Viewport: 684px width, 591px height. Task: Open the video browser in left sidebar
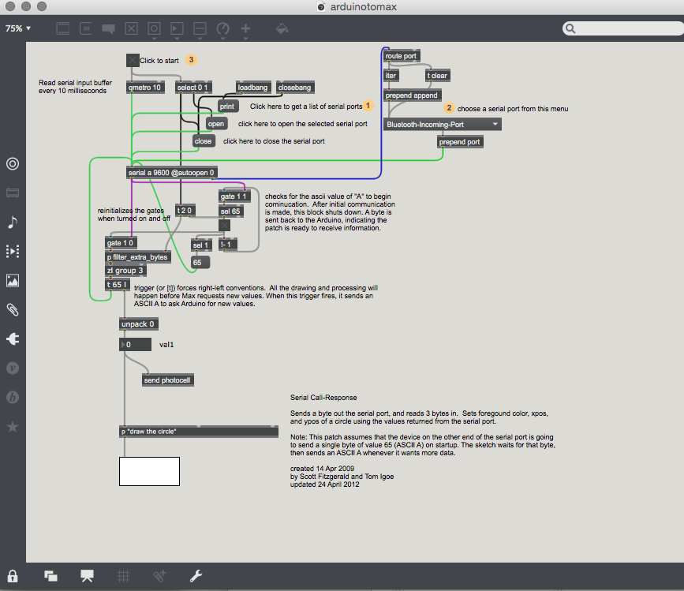[x=13, y=251]
